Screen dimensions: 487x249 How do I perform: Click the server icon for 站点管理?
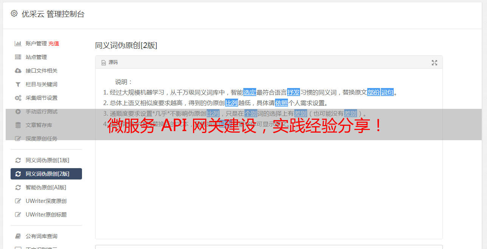pos(18,57)
